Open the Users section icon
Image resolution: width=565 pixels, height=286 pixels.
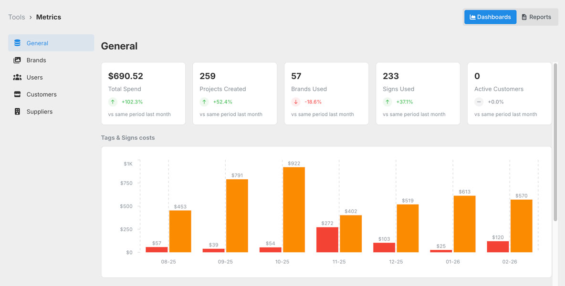point(18,77)
